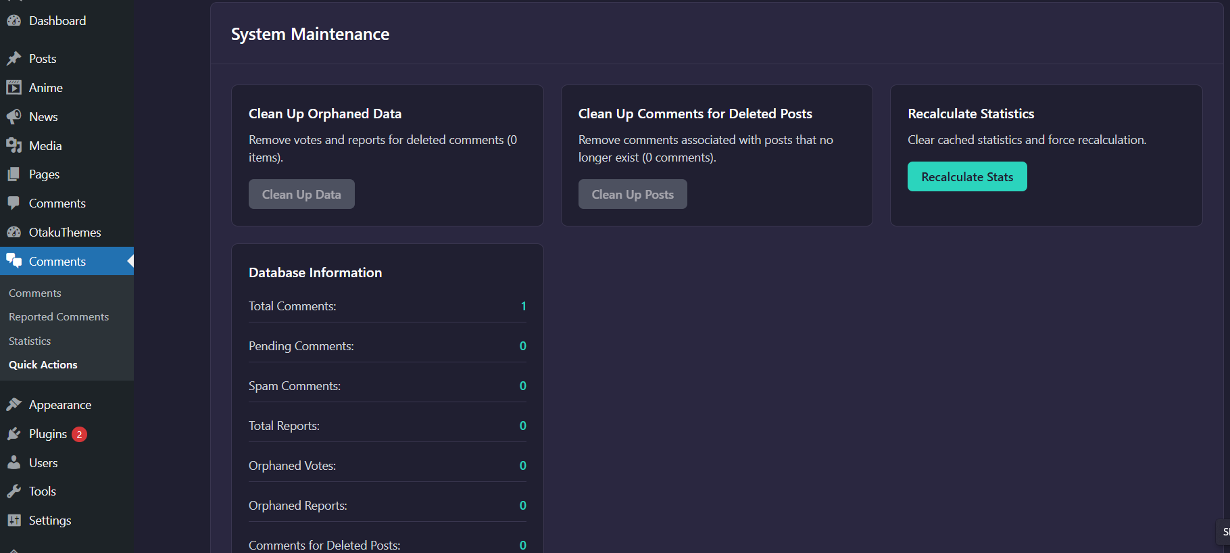Go to the Statistics submenu page

pyautogui.click(x=30, y=341)
